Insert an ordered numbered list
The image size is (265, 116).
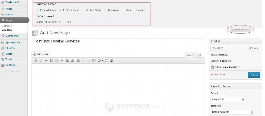(x=57, y=61)
